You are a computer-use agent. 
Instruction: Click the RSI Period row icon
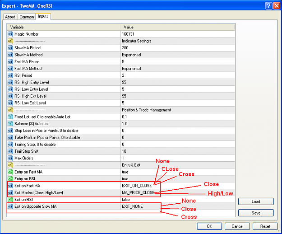(x=10, y=75)
